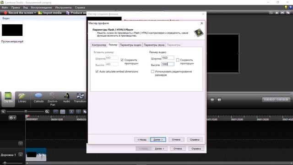Click the timeline playhead marker
The height and width of the screenshot is (165, 293).
[27, 116]
